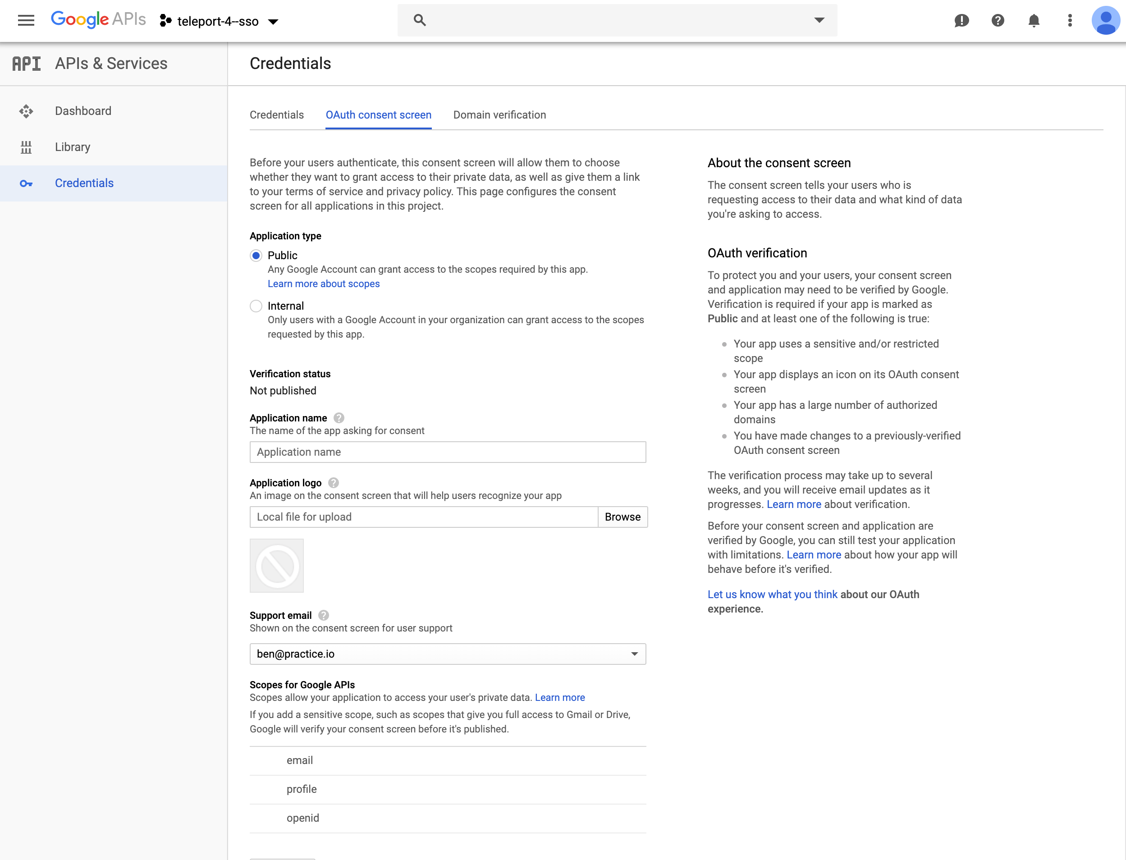Click the vertical dots more options icon
This screenshot has height=860, width=1126.
1069,21
